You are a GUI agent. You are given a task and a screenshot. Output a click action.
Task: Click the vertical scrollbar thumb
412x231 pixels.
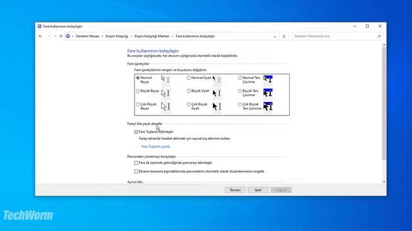(x=384, y=104)
